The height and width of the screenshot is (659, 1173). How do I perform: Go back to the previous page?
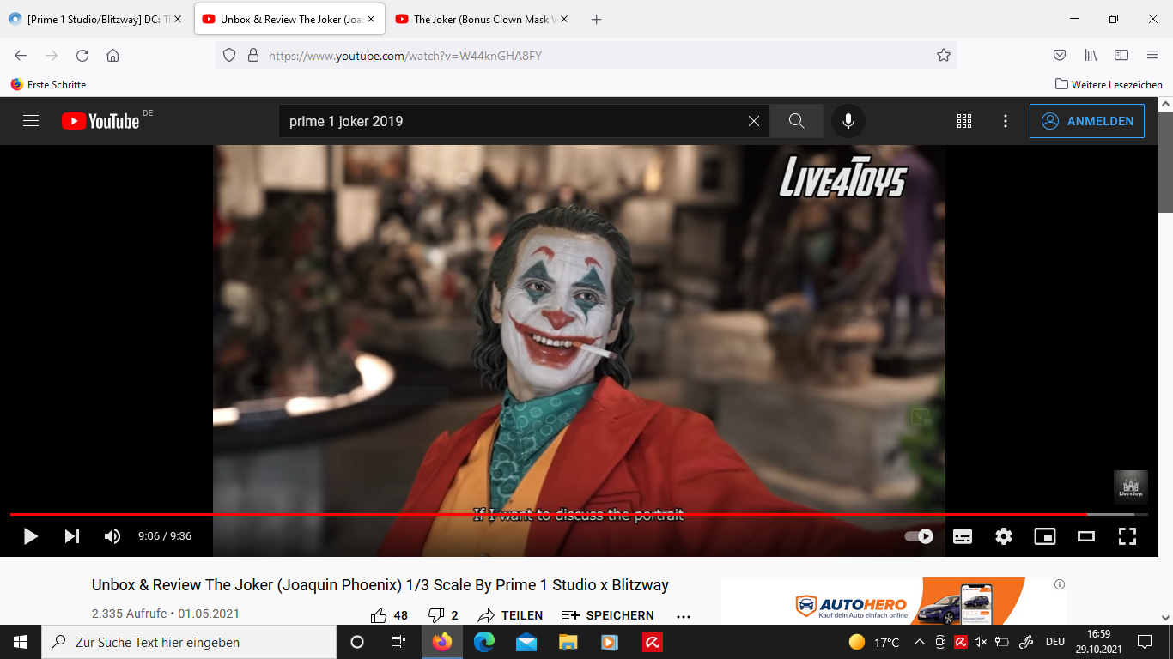pyautogui.click(x=21, y=56)
